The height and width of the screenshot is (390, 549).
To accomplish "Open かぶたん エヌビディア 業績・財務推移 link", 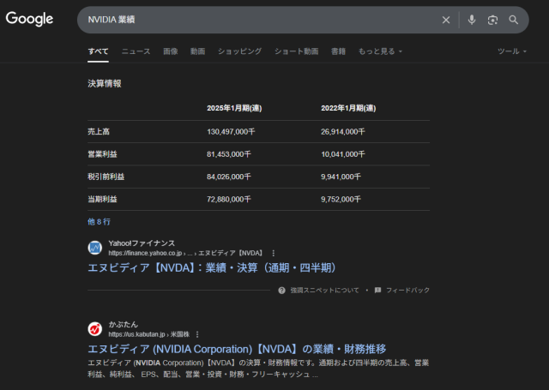I will pos(237,349).
